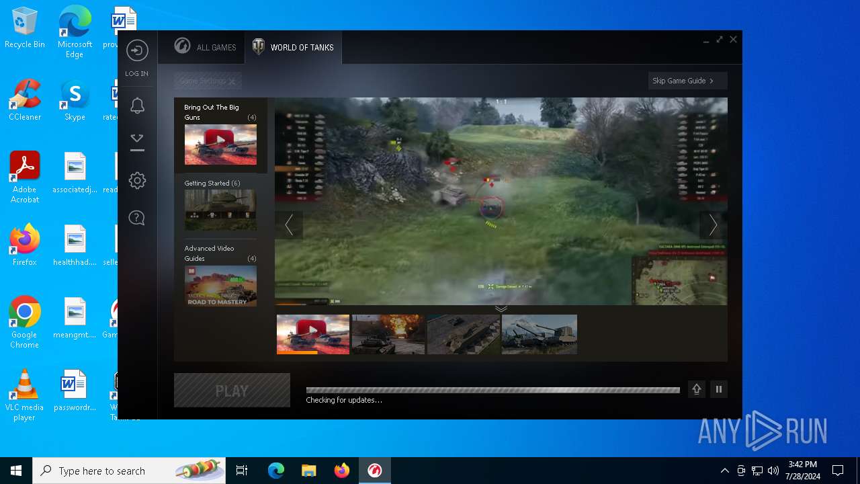Open File Explorer from the taskbar
The width and height of the screenshot is (860, 484).
[x=309, y=471]
